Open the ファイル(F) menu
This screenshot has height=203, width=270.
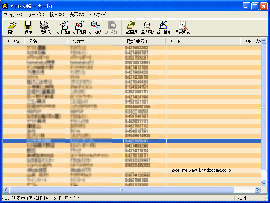click(x=13, y=14)
